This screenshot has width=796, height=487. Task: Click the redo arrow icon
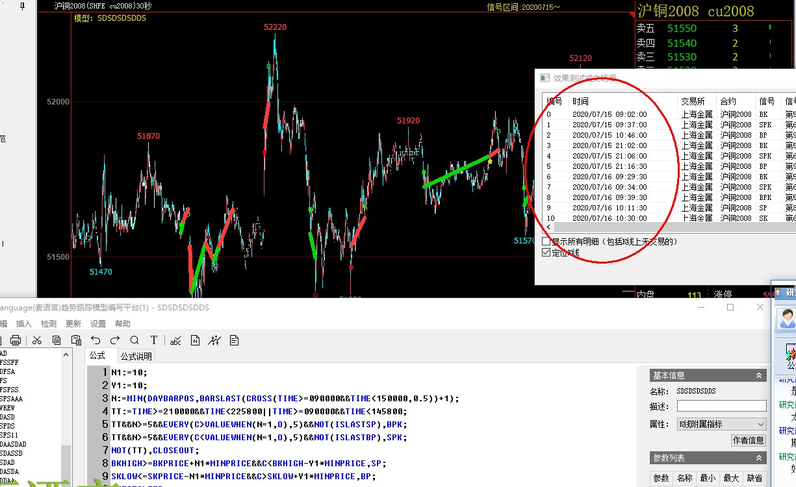click(x=115, y=340)
